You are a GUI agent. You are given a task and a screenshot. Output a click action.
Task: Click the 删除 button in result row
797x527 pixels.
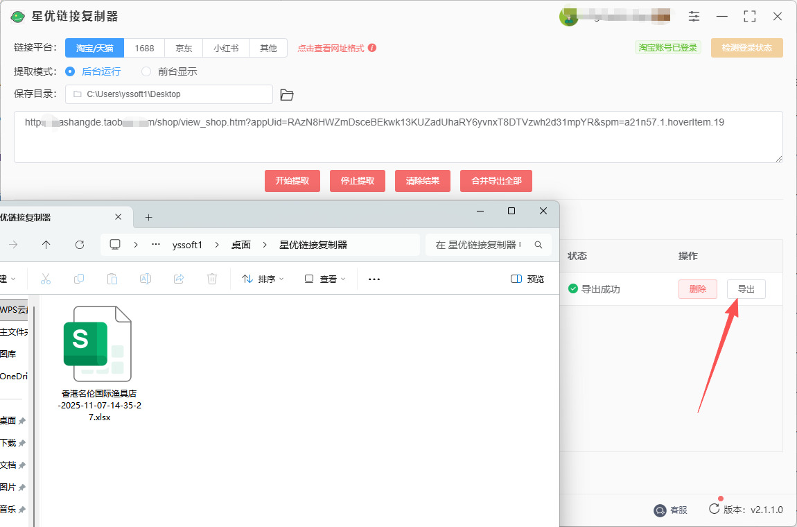(x=698, y=289)
